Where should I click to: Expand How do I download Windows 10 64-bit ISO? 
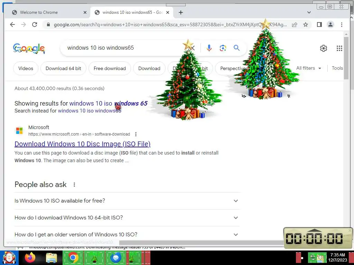(x=127, y=218)
